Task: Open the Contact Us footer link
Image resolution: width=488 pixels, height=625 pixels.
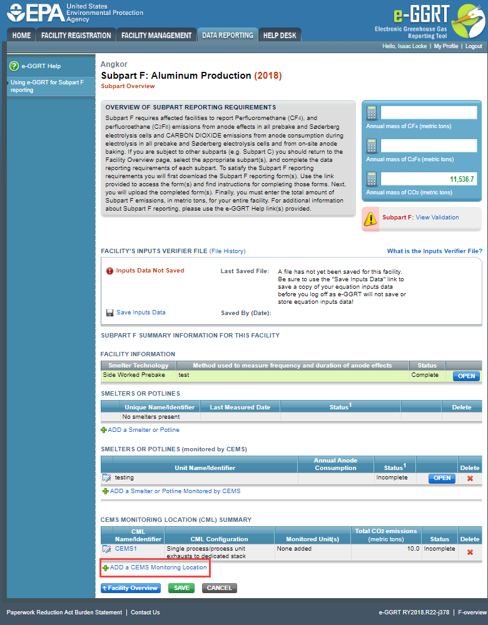Action: click(145, 612)
